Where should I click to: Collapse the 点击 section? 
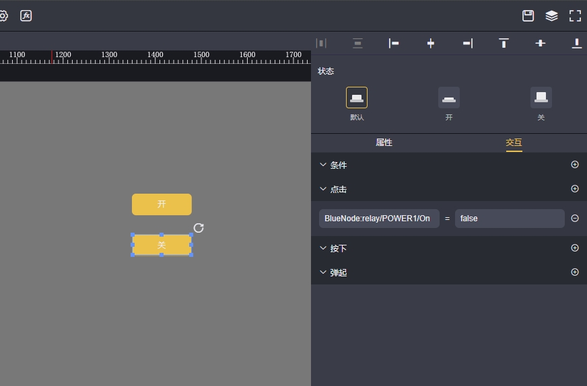click(x=323, y=189)
